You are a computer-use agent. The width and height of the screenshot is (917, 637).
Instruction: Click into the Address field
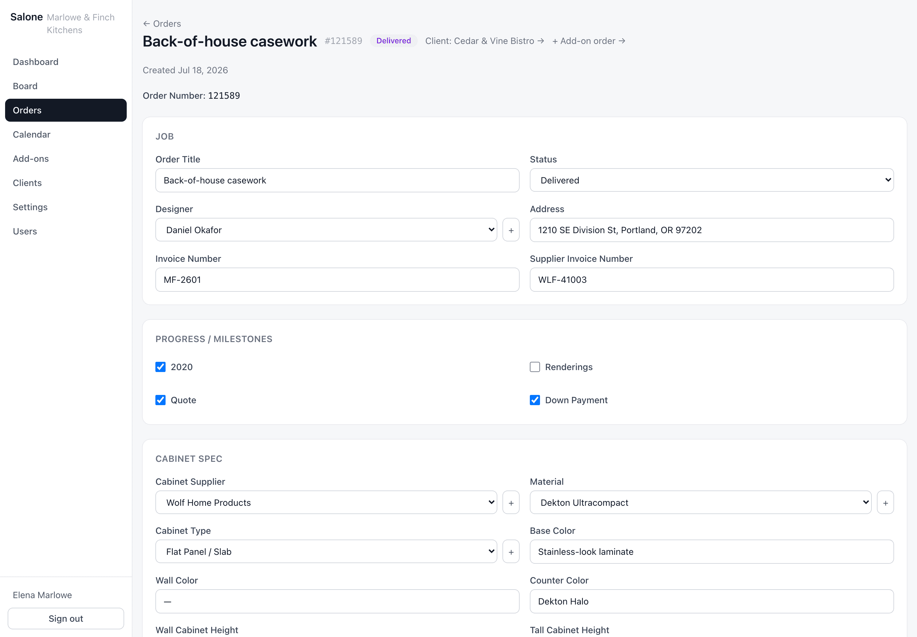point(712,230)
